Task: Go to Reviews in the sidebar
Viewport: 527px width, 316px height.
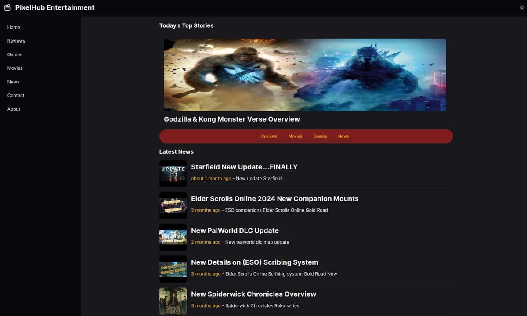Action: 16,41
